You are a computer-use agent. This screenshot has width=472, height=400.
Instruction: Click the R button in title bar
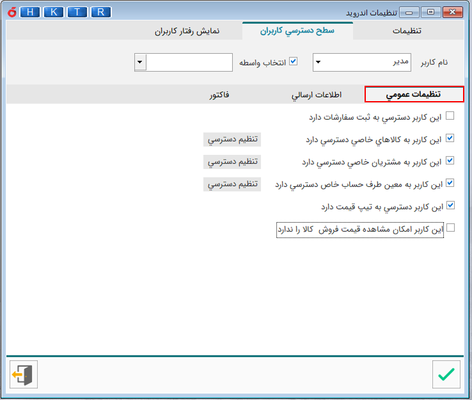pos(101,12)
